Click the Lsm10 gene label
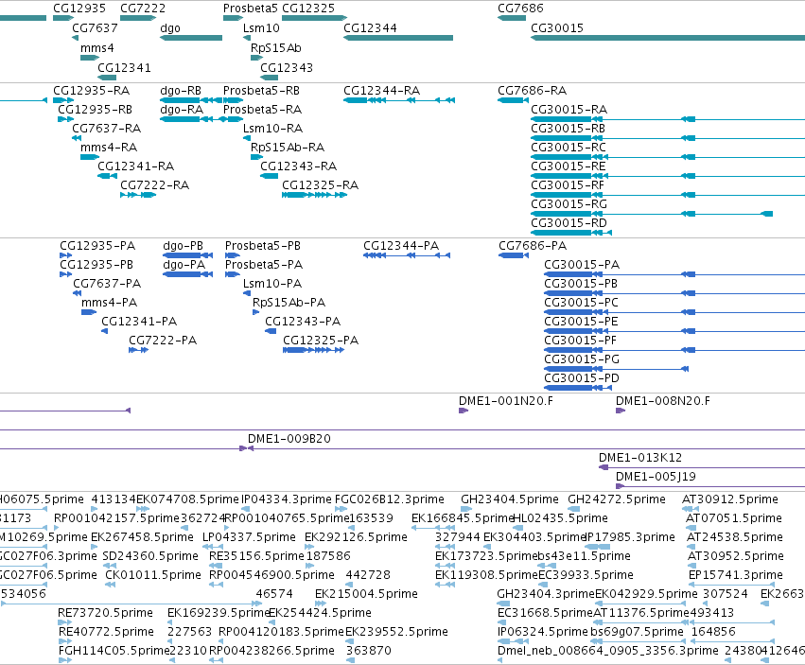The width and height of the screenshot is (805, 665). [261, 28]
